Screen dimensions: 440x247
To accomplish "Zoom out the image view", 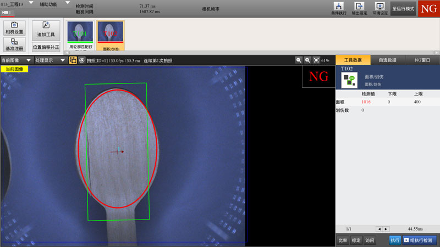I will (299, 60).
